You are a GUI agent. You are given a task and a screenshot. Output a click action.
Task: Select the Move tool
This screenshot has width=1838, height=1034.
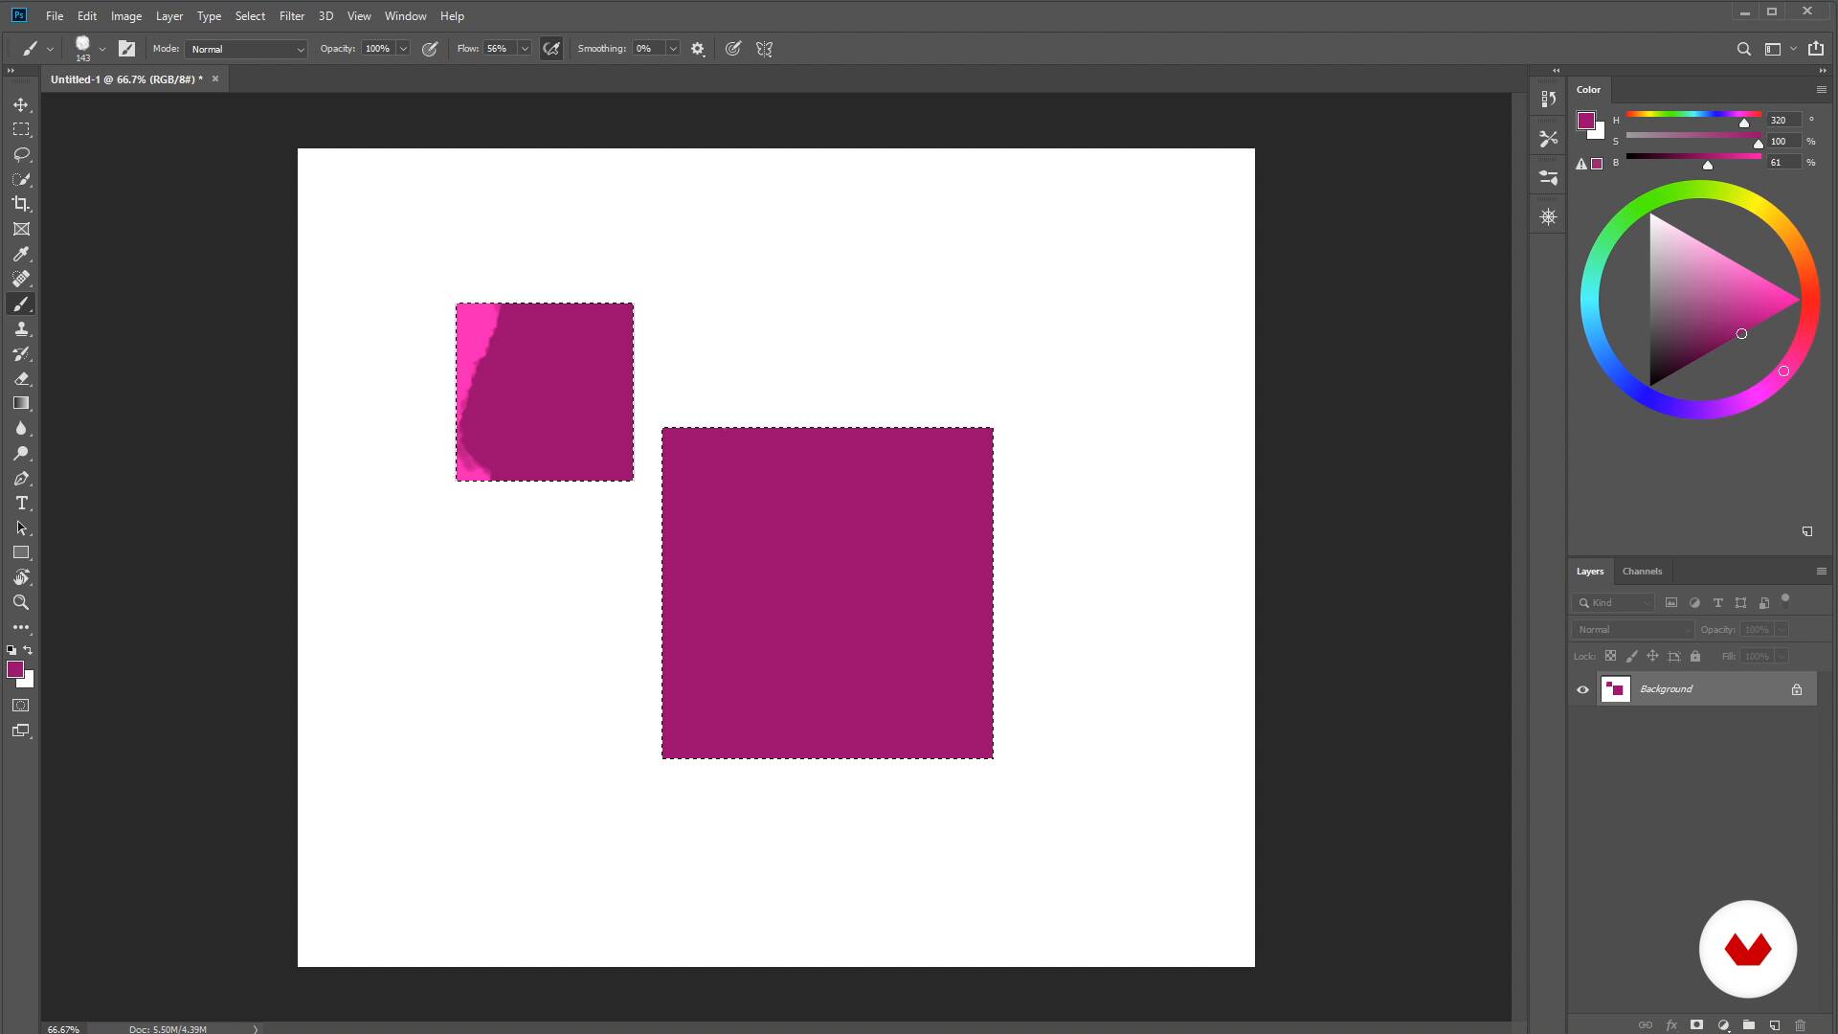coord(21,104)
